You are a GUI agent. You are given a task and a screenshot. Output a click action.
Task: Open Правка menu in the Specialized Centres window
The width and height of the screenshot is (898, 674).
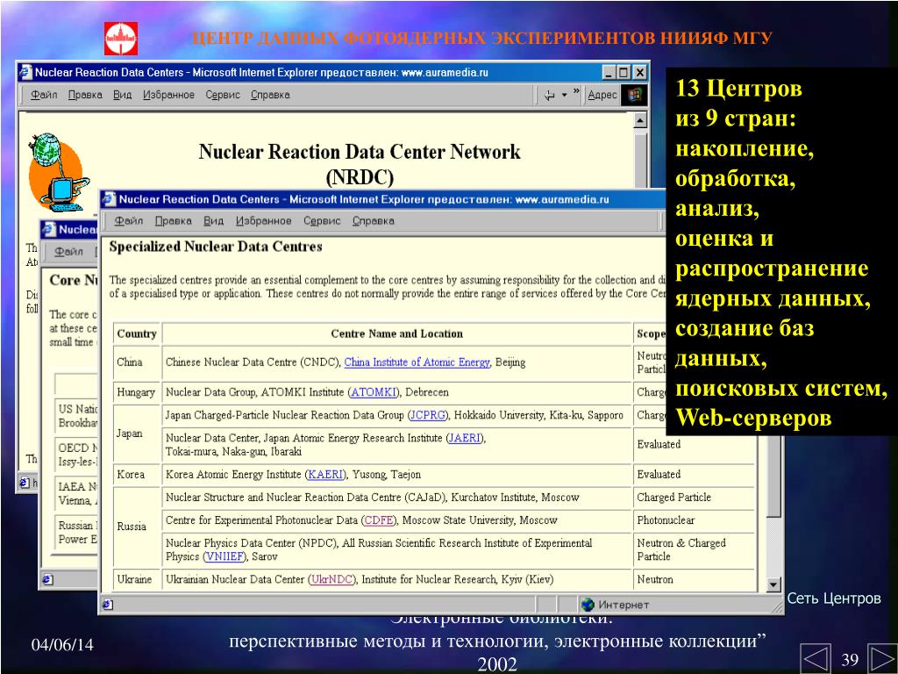(174, 221)
